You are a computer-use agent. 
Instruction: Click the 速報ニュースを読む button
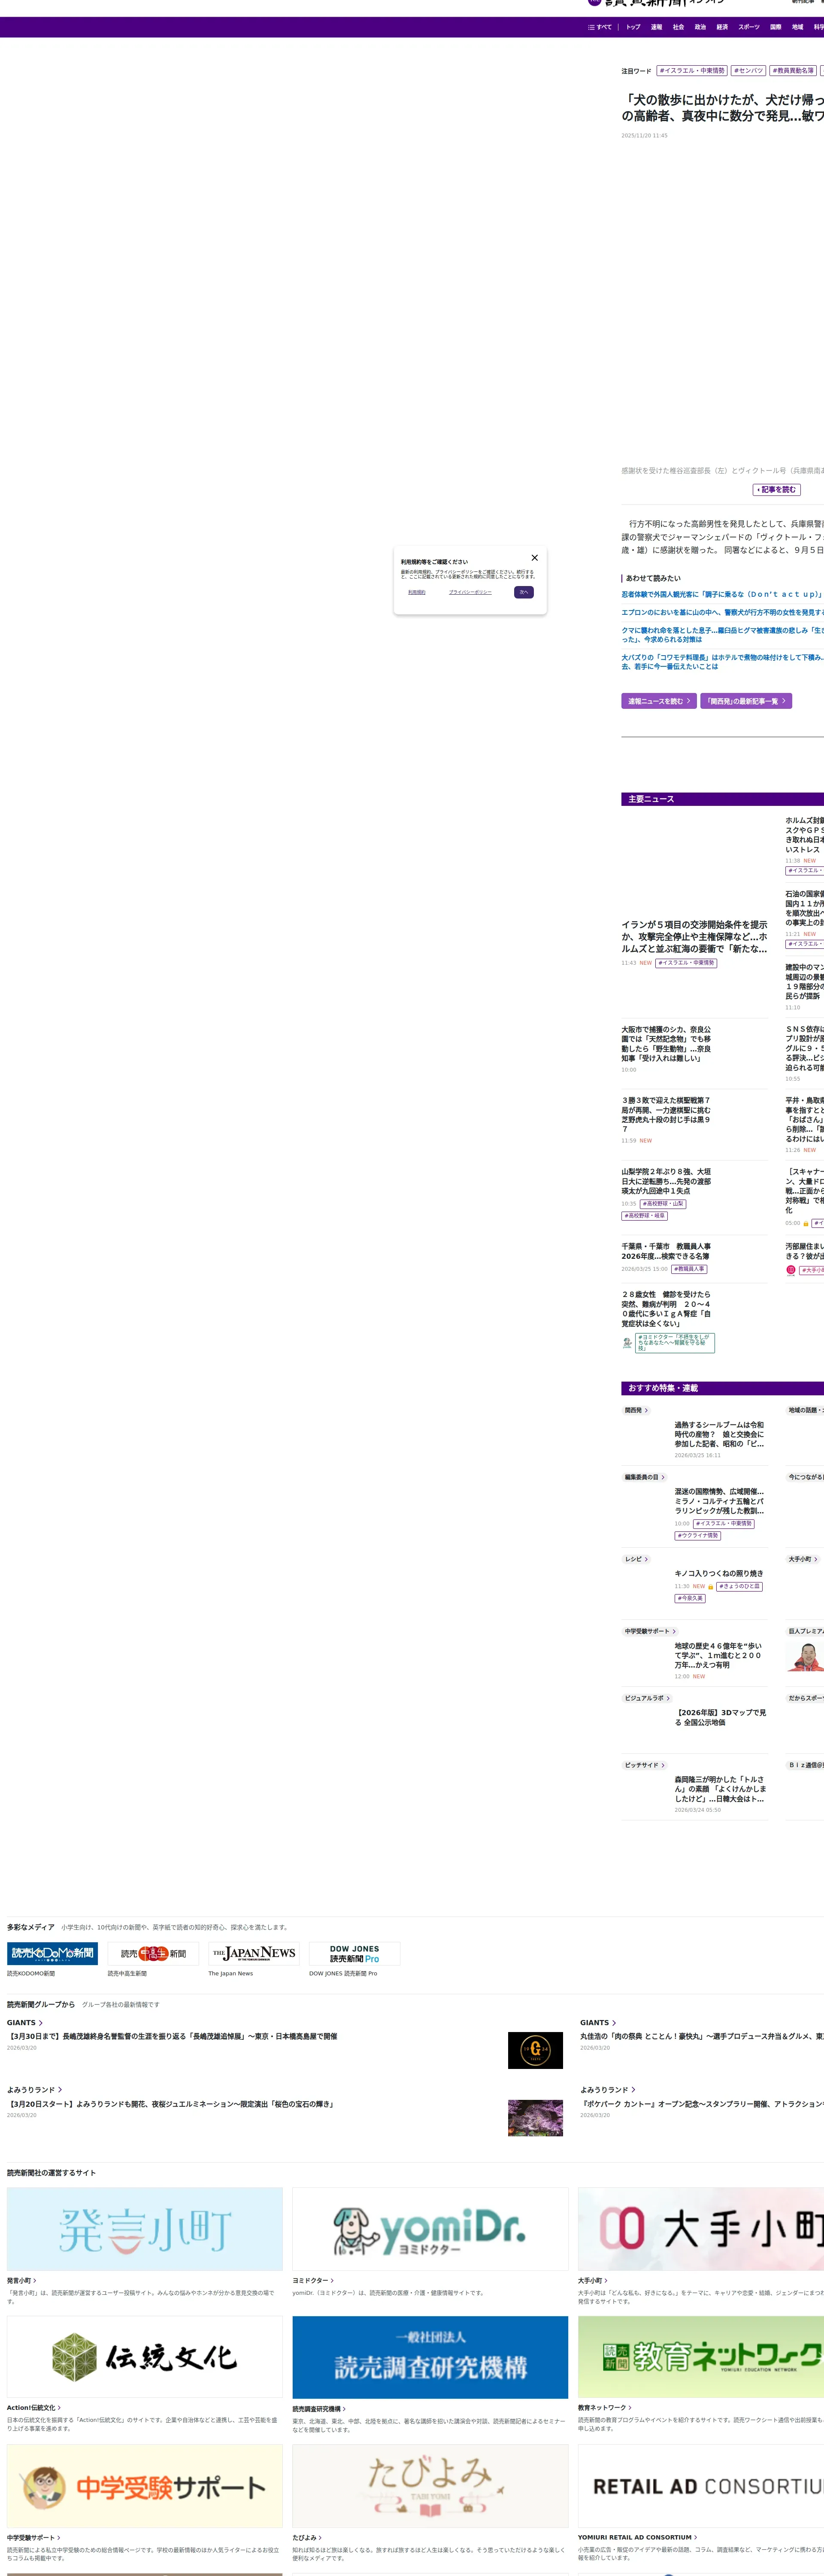click(659, 701)
